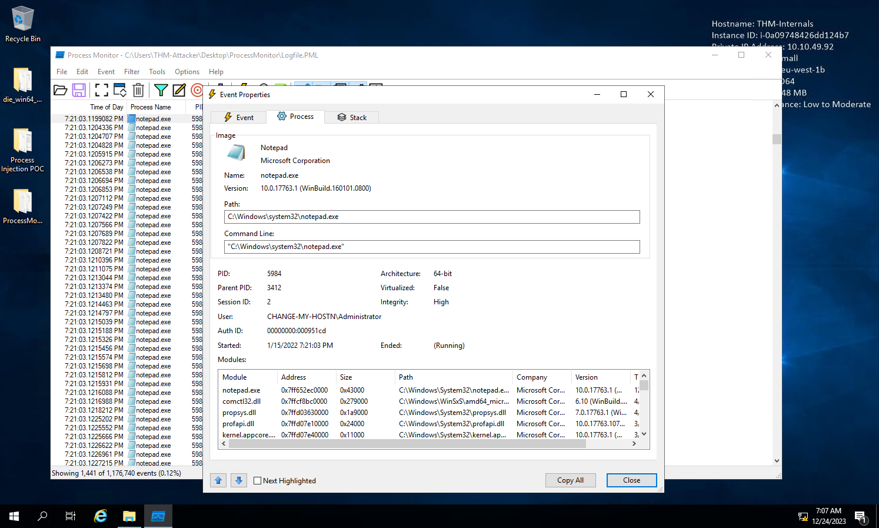Open the Options menu

point(187,72)
